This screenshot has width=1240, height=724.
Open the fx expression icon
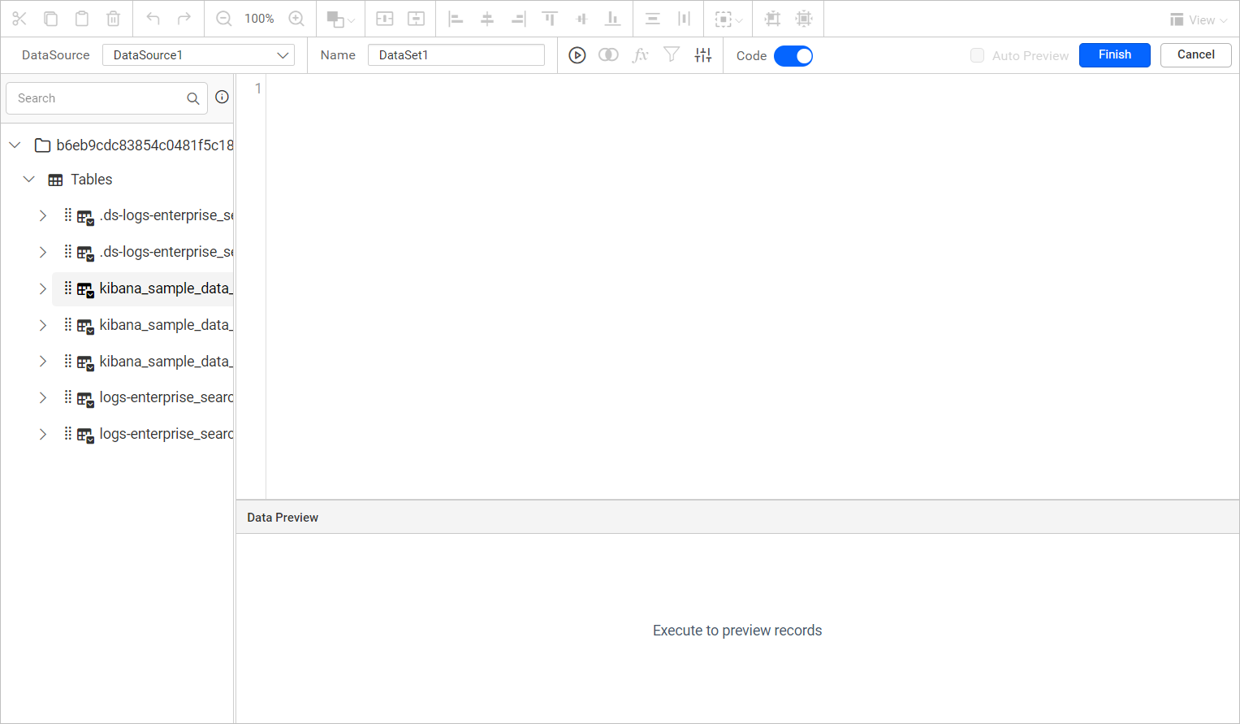(641, 55)
